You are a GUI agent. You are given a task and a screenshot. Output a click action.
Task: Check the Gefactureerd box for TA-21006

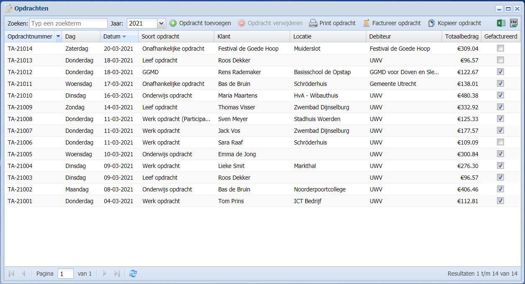[x=500, y=142]
